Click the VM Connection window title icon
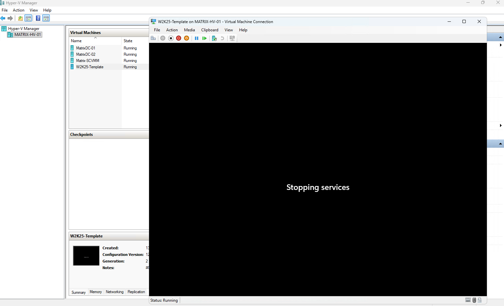 [153, 21]
